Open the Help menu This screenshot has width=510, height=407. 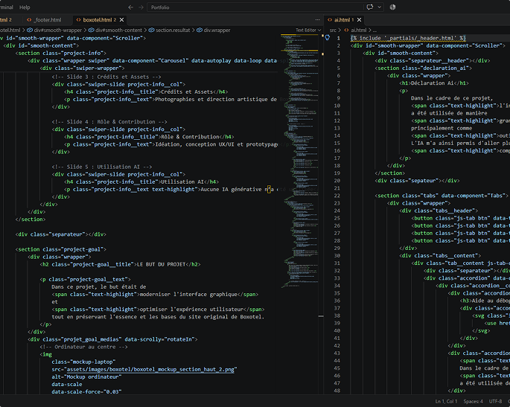click(x=25, y=7)
